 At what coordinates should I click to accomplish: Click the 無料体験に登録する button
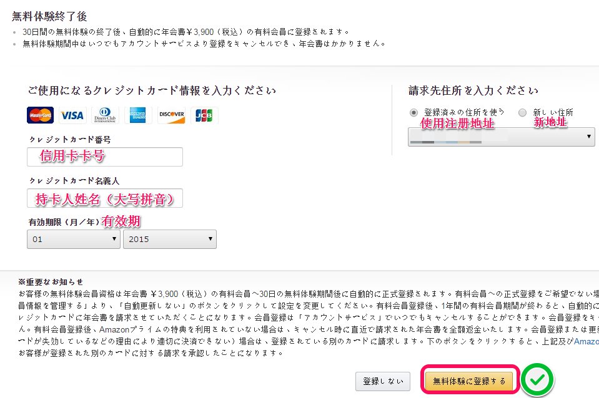[469, 381]
